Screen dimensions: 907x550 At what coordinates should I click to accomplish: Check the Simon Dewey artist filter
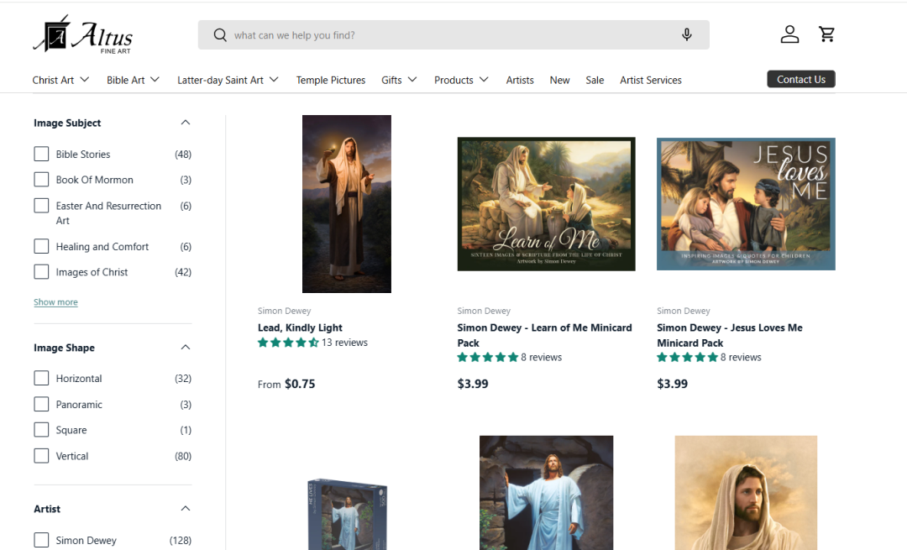tap(41, 540)
